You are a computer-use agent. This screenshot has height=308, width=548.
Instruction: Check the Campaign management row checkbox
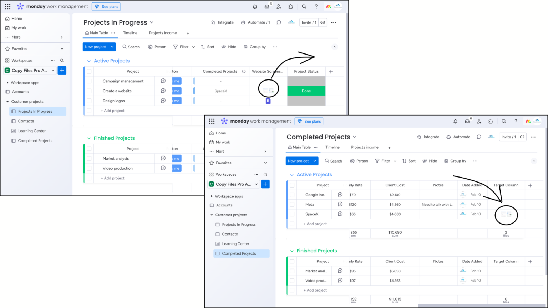(89, 81)
